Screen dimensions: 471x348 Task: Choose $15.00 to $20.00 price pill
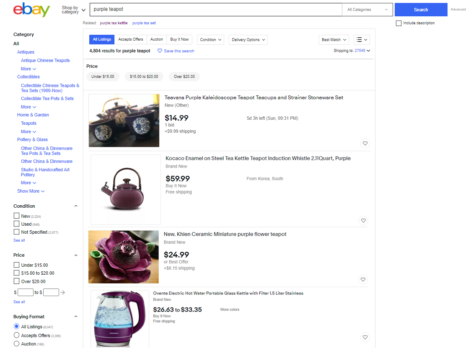144,77
